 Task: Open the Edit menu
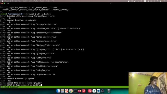[16, 1]
